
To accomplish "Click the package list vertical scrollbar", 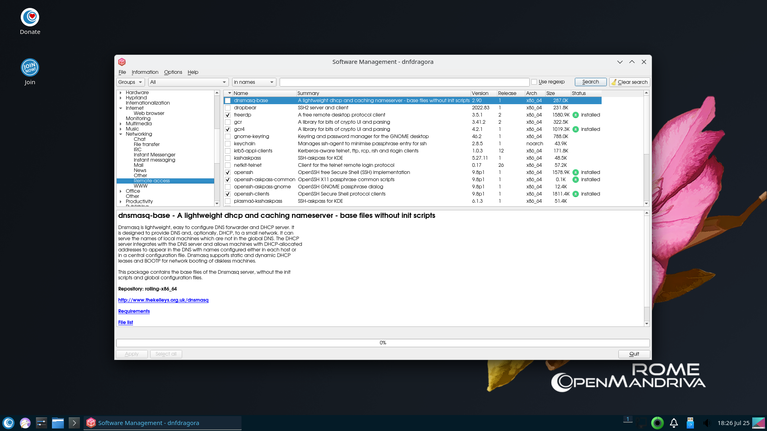I will 646,148.
